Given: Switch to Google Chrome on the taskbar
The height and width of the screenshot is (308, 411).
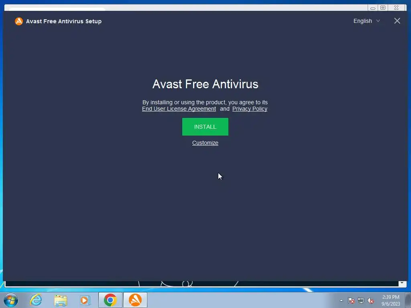Looking at the screenshot, I should click(x=110, y=300).
